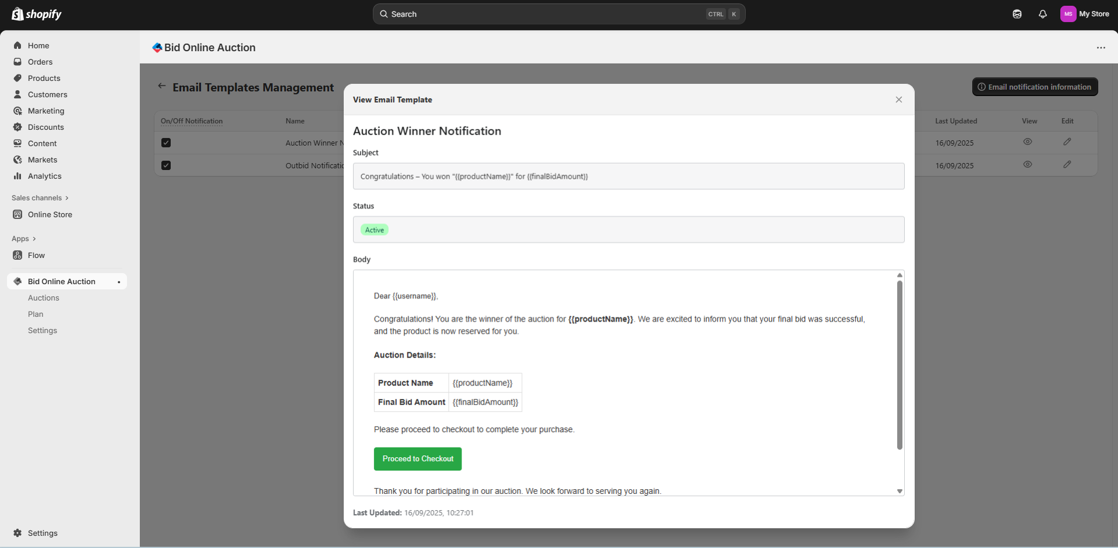Image resolution: width=1118 pixels, height=548 pixels.
Task: Click the Shopify logo in the top bar
Action: tap(36, 14)
